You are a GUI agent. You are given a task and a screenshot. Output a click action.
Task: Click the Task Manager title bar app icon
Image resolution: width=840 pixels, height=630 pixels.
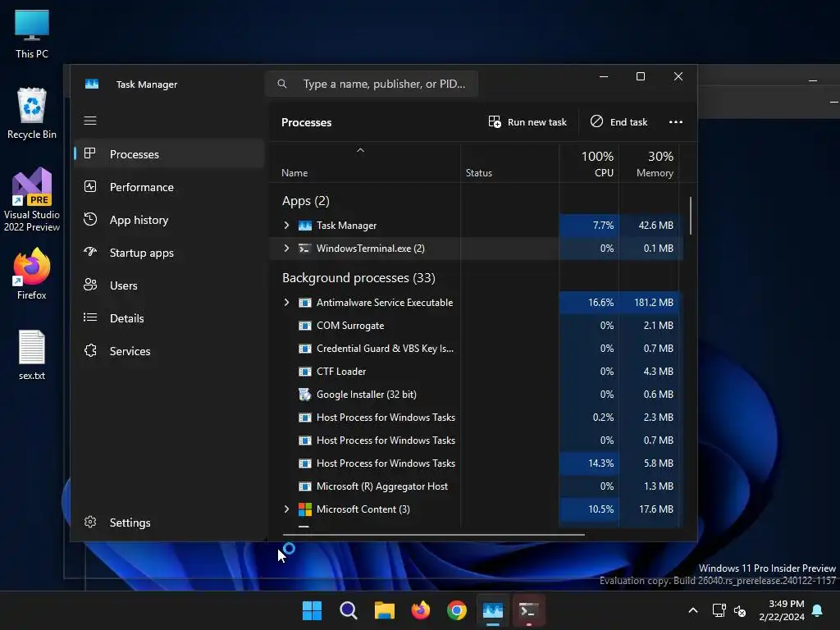pos(92,84)
